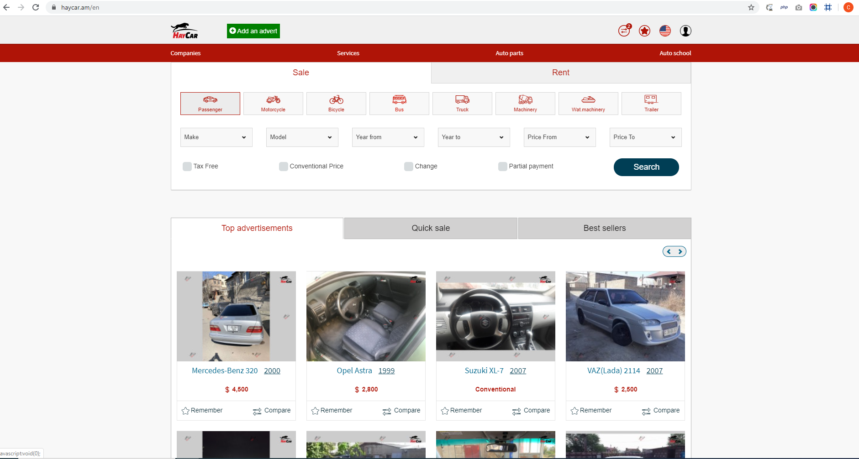Show previous advertisements with left carousel arrow
This screenshot has width=859, height=459.
(669, 251)
